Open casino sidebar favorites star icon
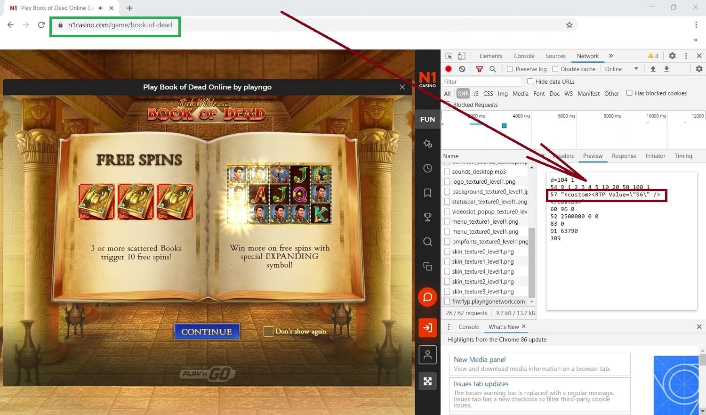The height and width of the screenshot is (415, 706). click(427, 144)
